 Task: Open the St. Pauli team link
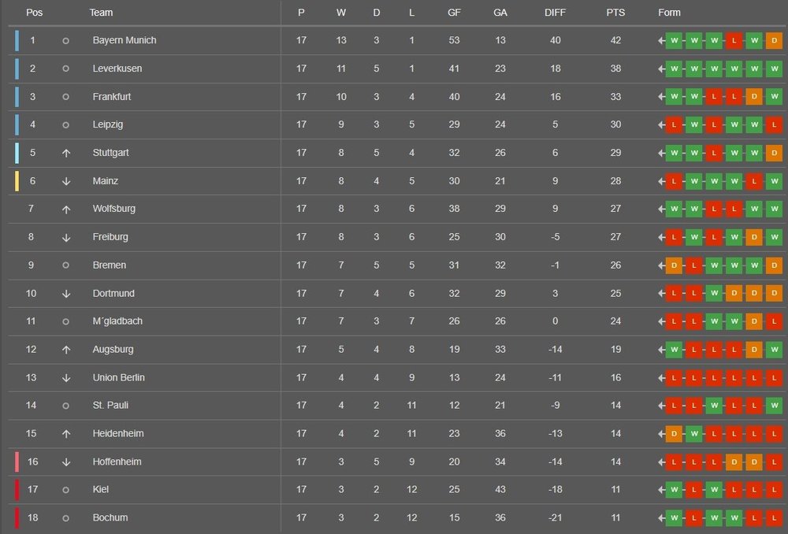click(110, 406)
